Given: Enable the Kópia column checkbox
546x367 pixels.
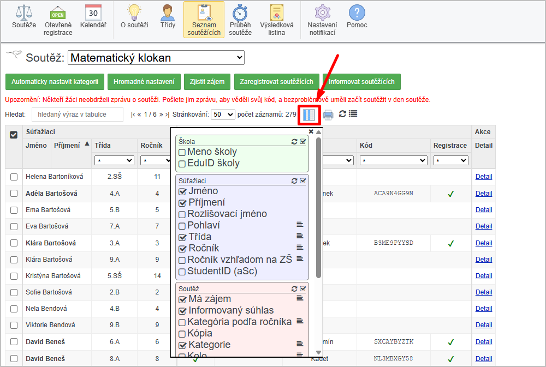Looking at the screenshot, I should click(x=182, y=334).
